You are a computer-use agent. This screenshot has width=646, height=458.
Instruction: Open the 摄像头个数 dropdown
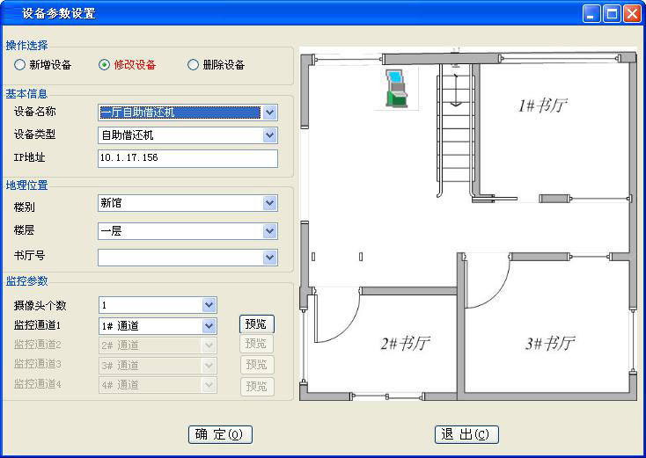[x=209, y=305]
